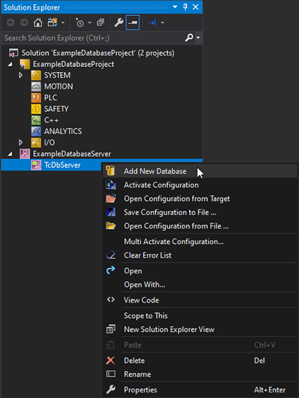Select the MOTION tree label
The image size is (299, 398).
coord(59,86)
